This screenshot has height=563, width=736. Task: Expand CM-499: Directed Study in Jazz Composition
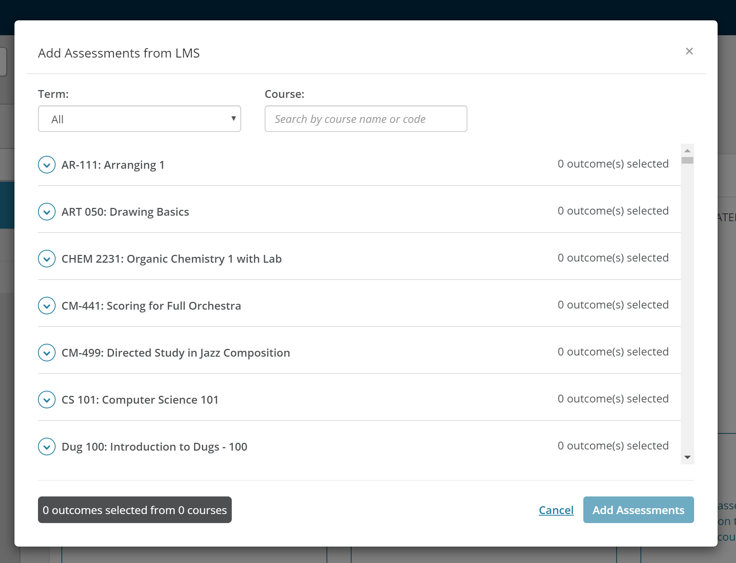(x=47, y=353)
